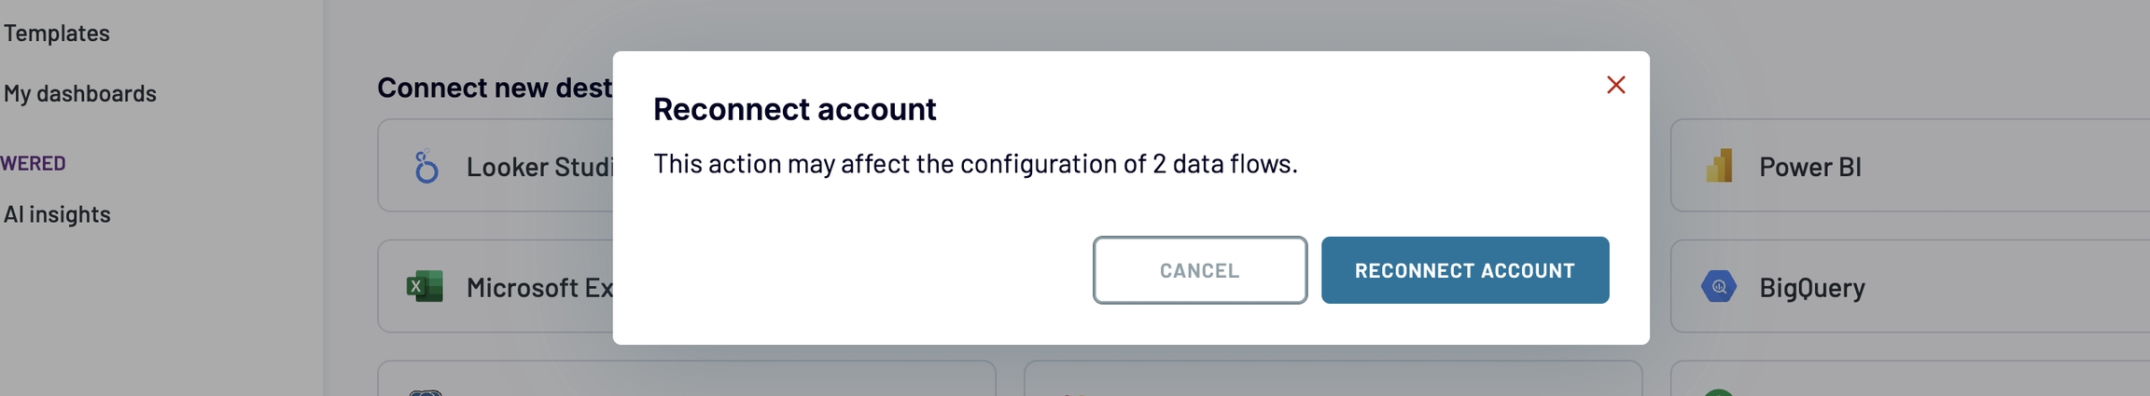Open AI insights in sidebar

pos(57,214)
